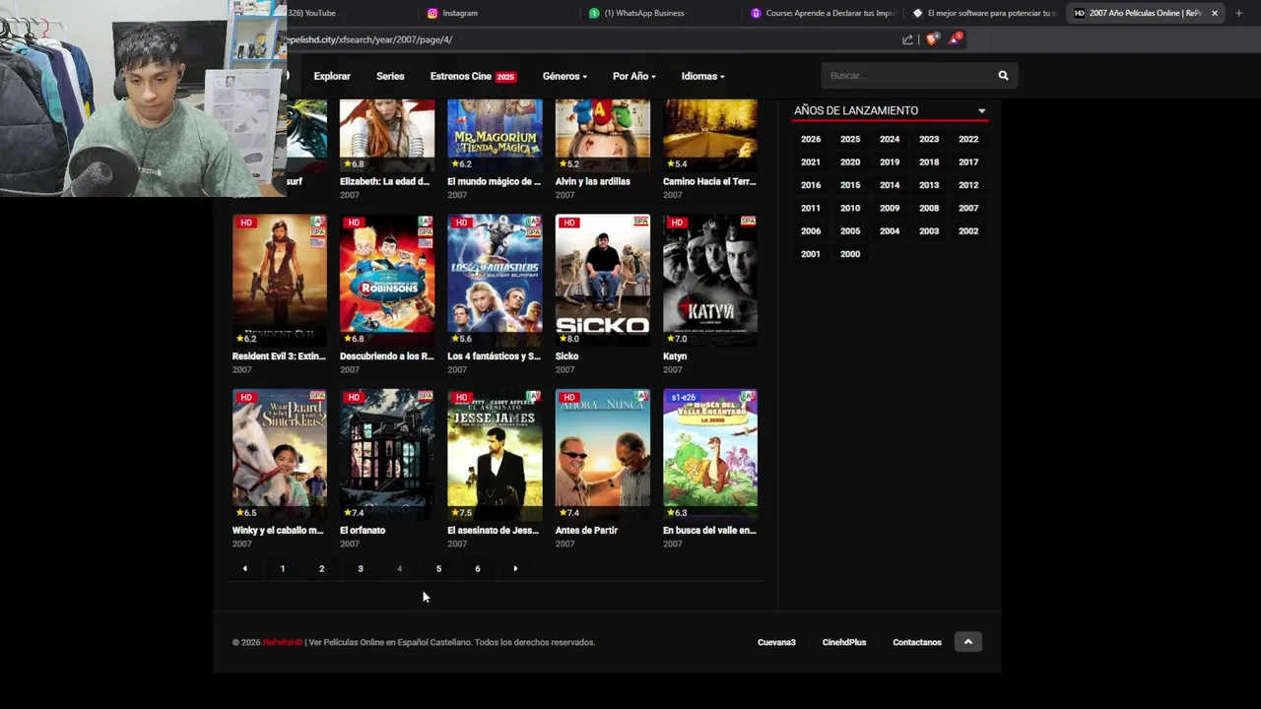
Task: Select release year 2019
Action: [890, 162]
